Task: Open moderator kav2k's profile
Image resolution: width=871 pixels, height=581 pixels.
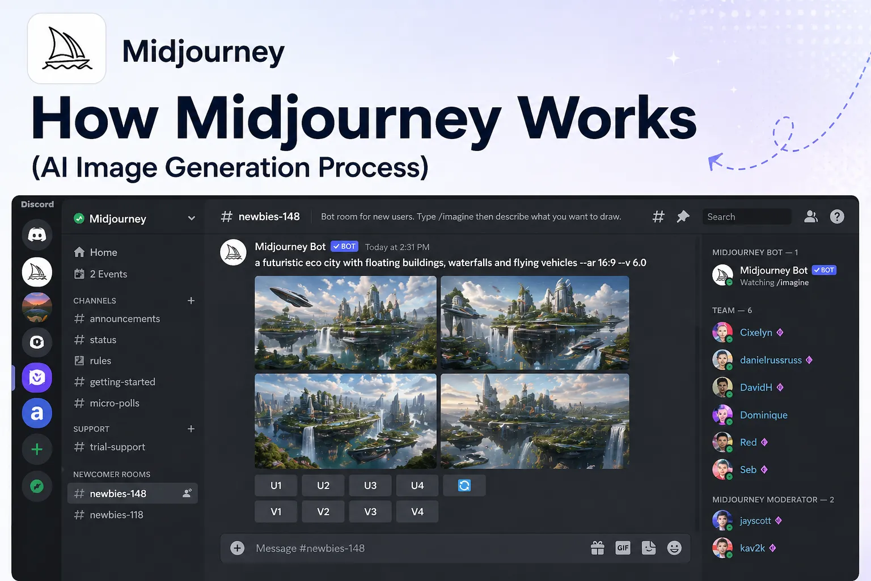Action: point(752,548)
